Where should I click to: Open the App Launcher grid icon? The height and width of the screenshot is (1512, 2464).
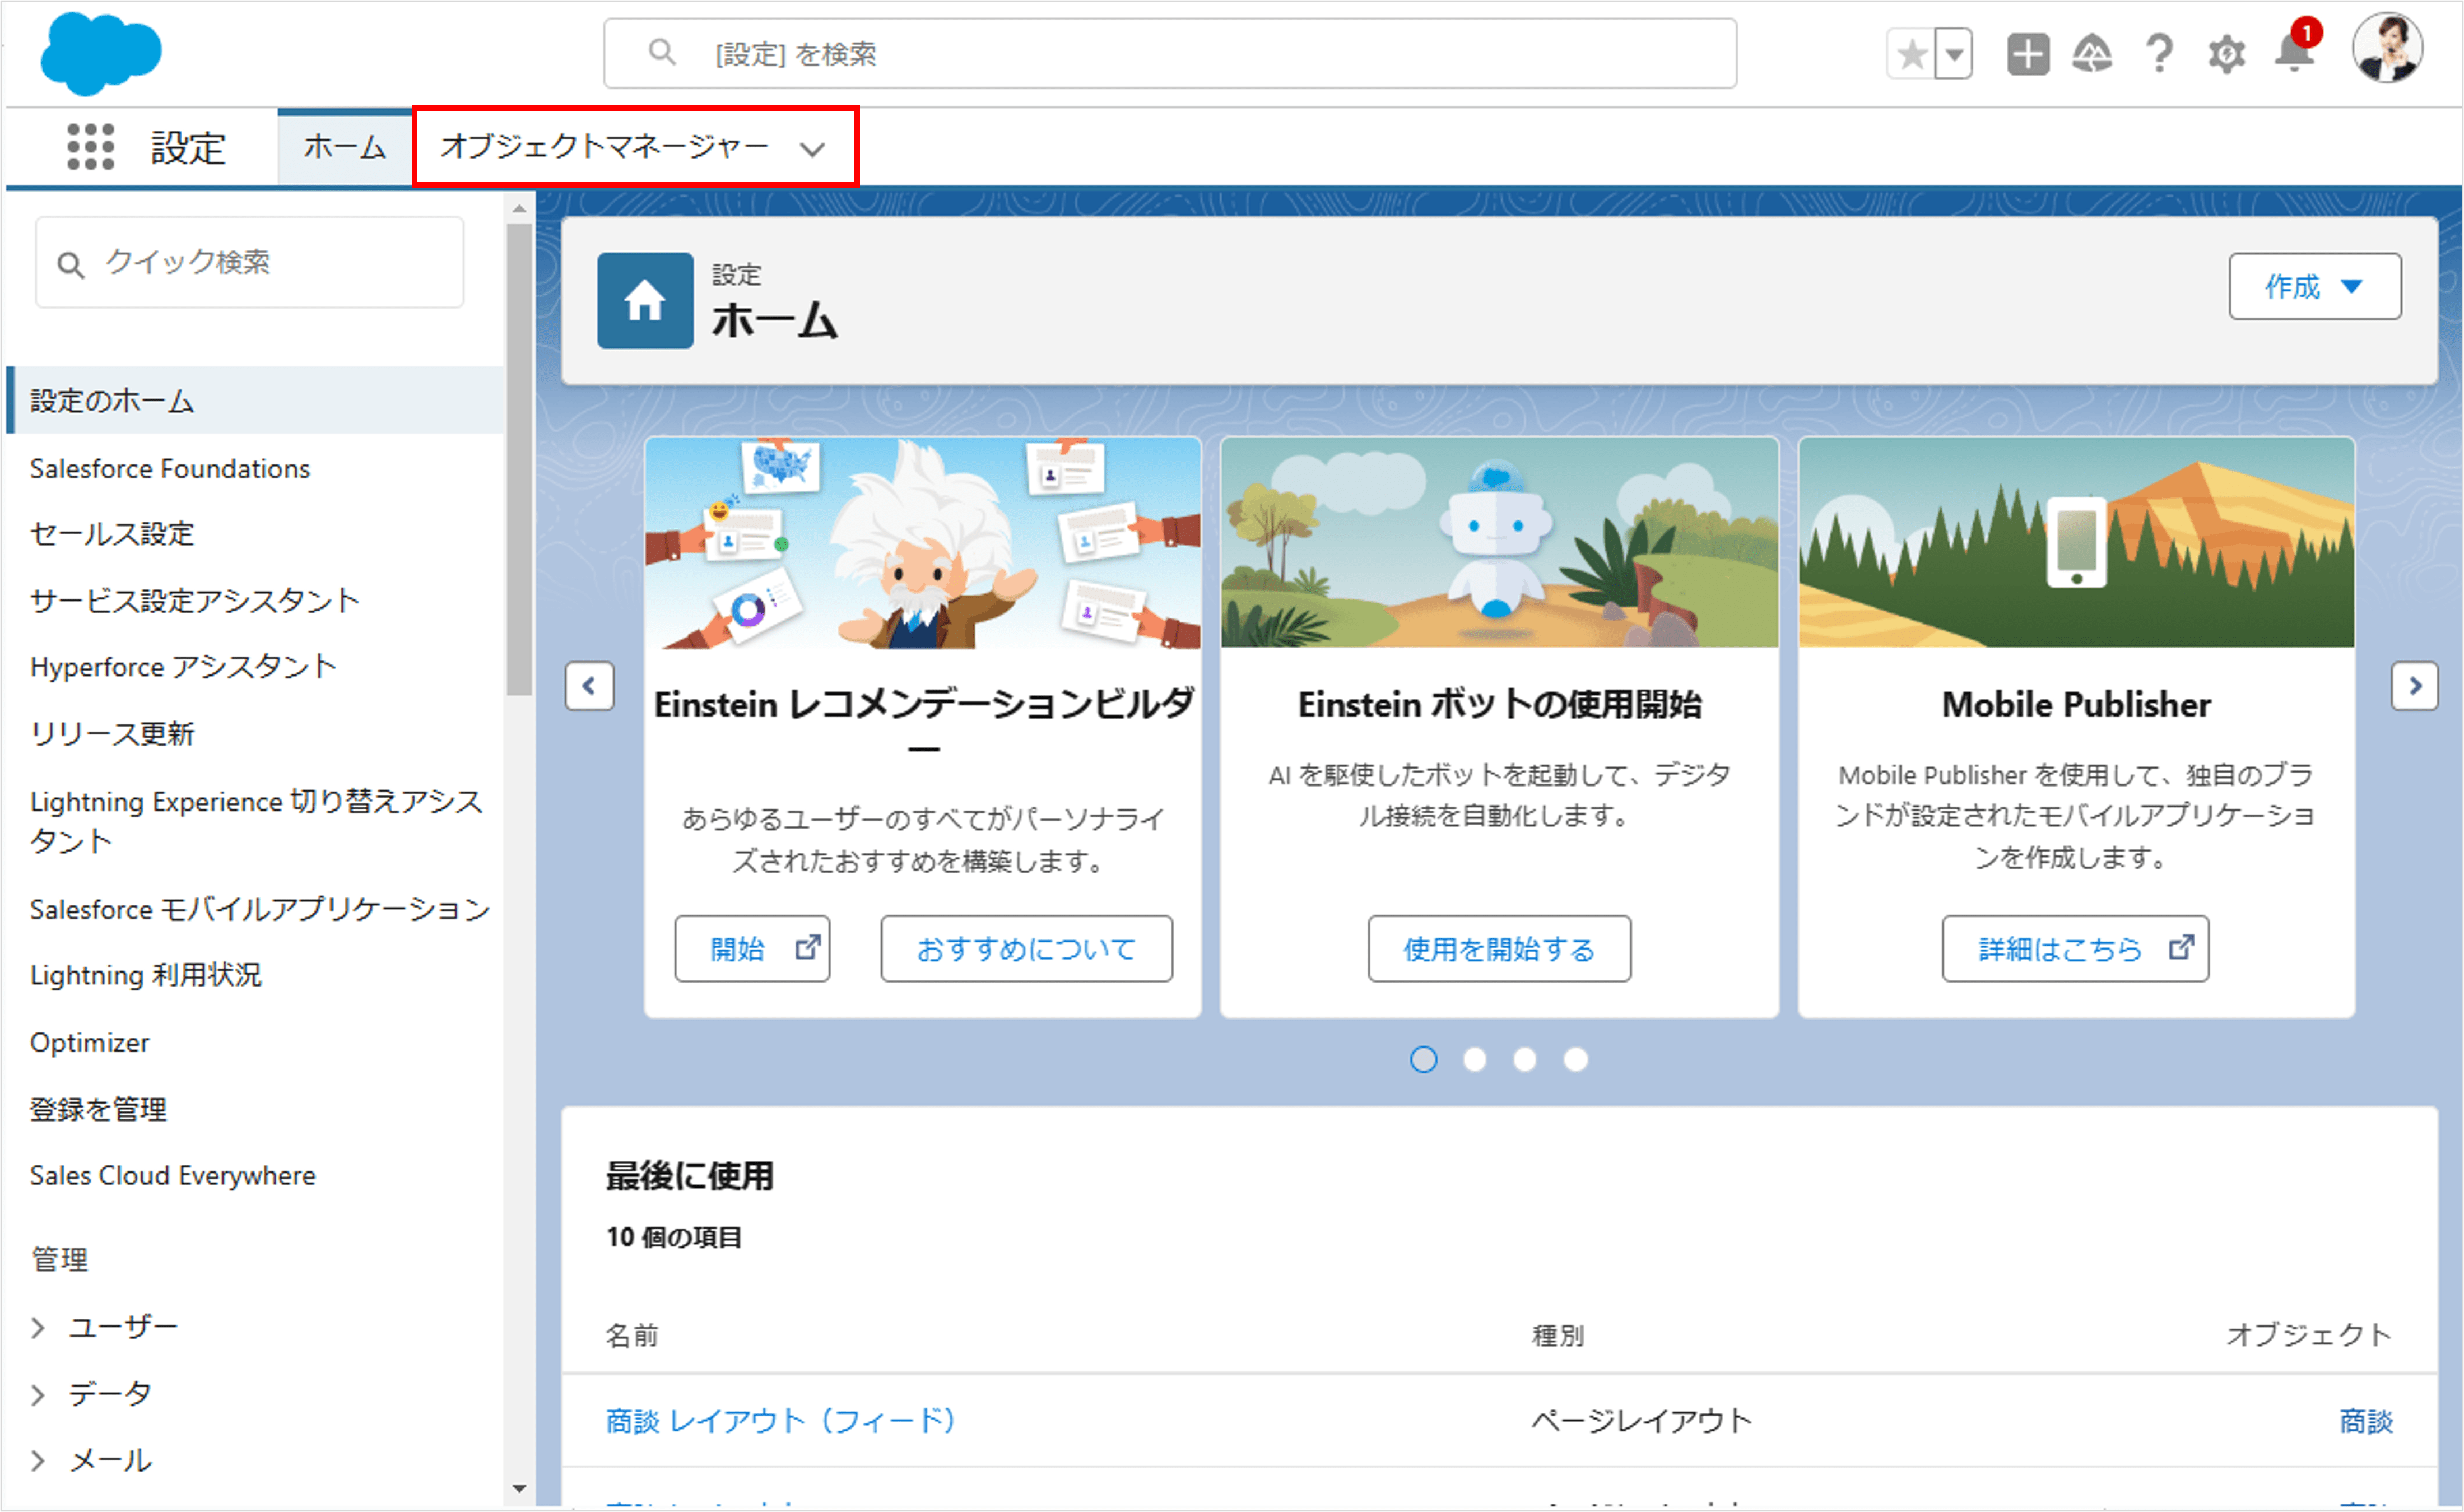click(90, 147)
